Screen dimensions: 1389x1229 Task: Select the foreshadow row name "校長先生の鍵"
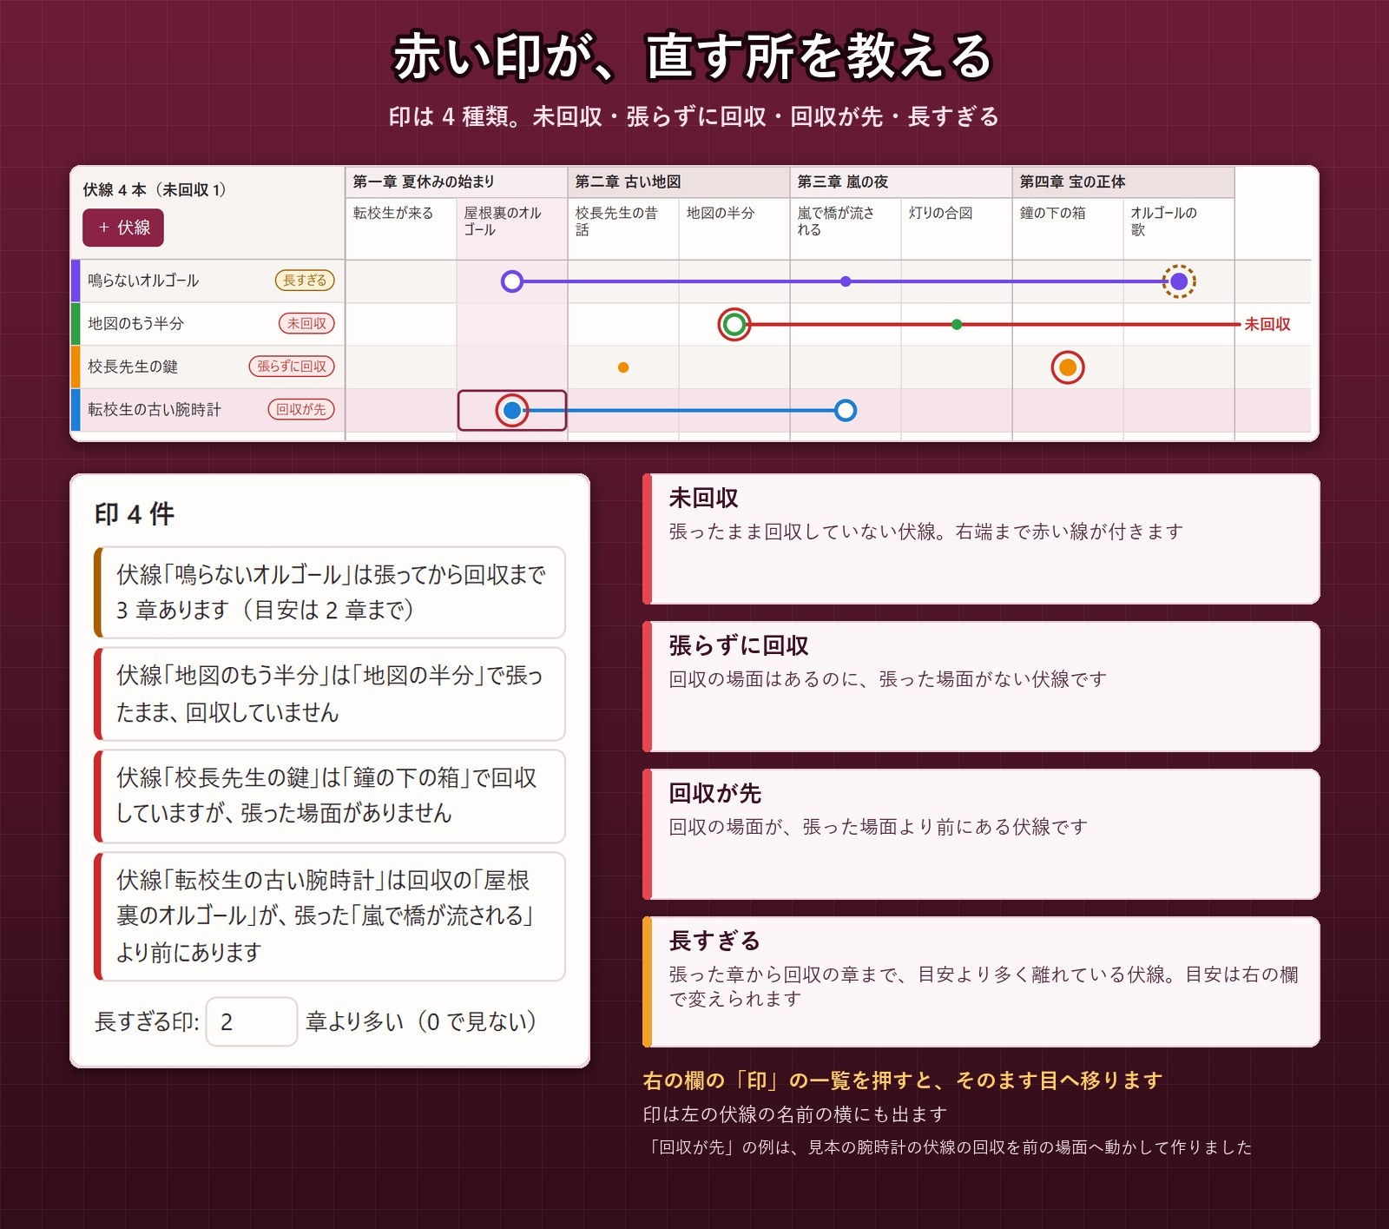[133, 367]
